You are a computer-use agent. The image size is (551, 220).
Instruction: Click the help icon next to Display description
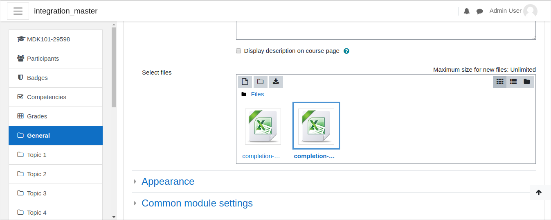346,51
